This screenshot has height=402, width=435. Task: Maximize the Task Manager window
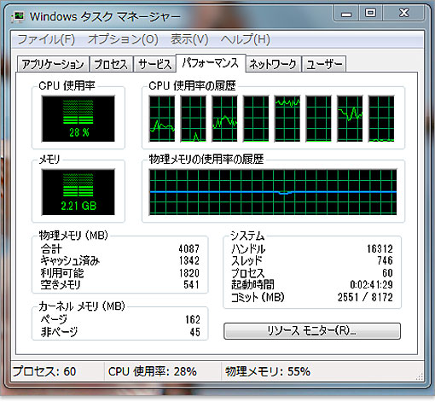[371, 13]
